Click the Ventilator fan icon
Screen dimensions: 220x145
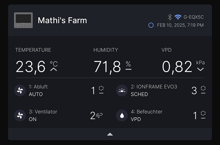[x=20, y=116]
